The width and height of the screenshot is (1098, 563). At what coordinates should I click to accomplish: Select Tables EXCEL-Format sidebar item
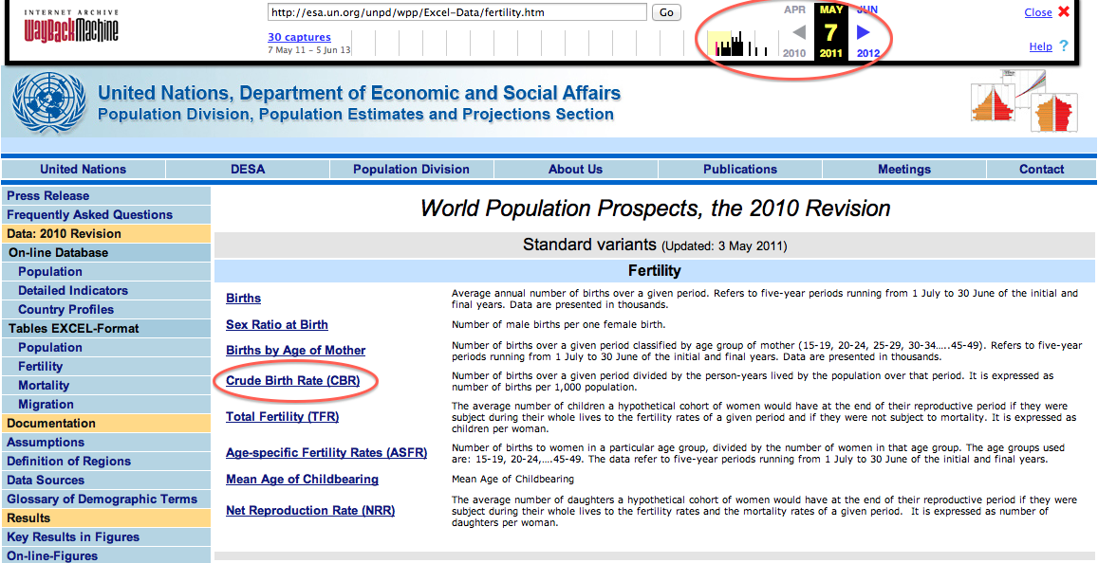pos(73,328)
